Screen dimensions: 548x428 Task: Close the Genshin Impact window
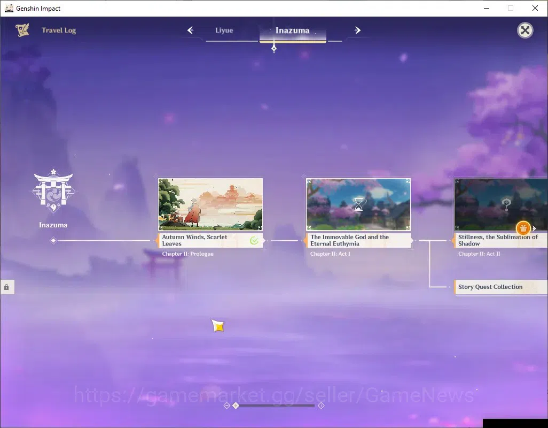tap(535, 8)
